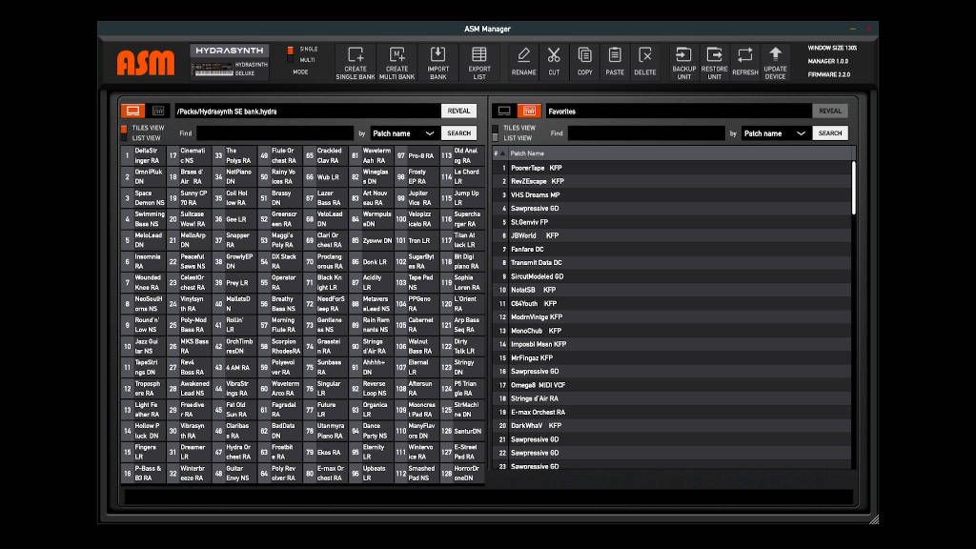Select patch tile 79 Ekos RA
This screenshot has width=976, height=549.
click(326, 452)
